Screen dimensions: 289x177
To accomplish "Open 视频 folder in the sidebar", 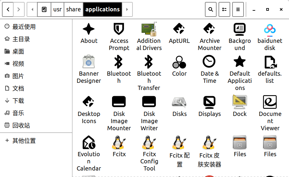I will click(36, 64).
